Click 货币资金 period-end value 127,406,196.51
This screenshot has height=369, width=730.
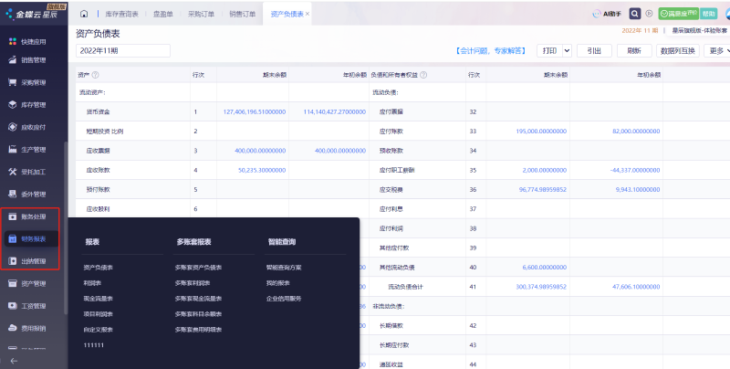point(255,111)
